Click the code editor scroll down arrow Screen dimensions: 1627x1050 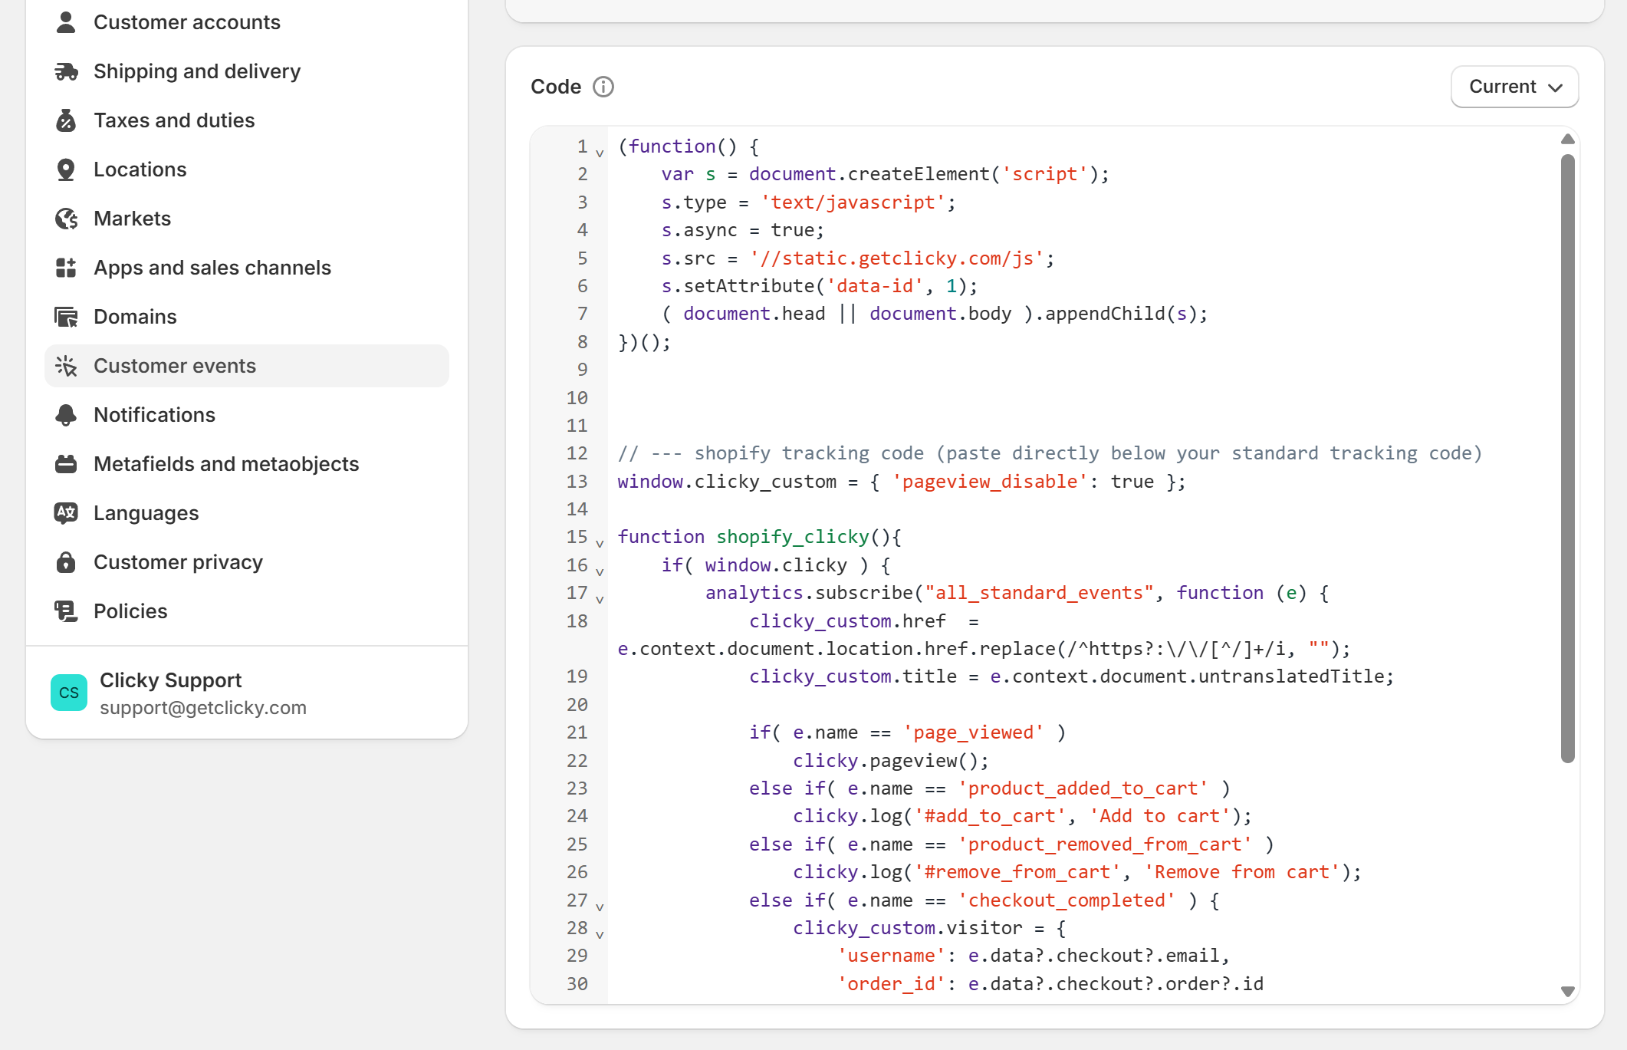point(1567,991)
